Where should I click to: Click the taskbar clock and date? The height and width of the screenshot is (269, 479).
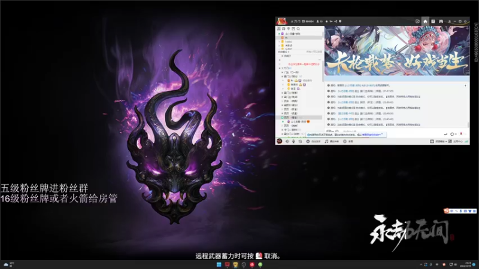pyautogui.click(x=467, y=264)
